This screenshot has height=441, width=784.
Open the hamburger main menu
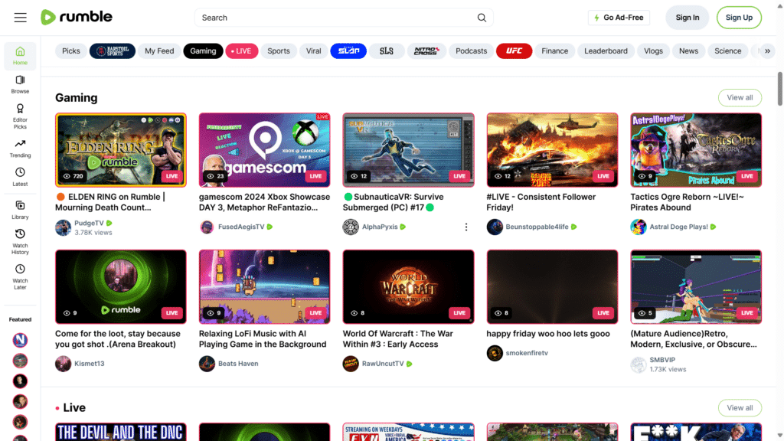point(20,18)
